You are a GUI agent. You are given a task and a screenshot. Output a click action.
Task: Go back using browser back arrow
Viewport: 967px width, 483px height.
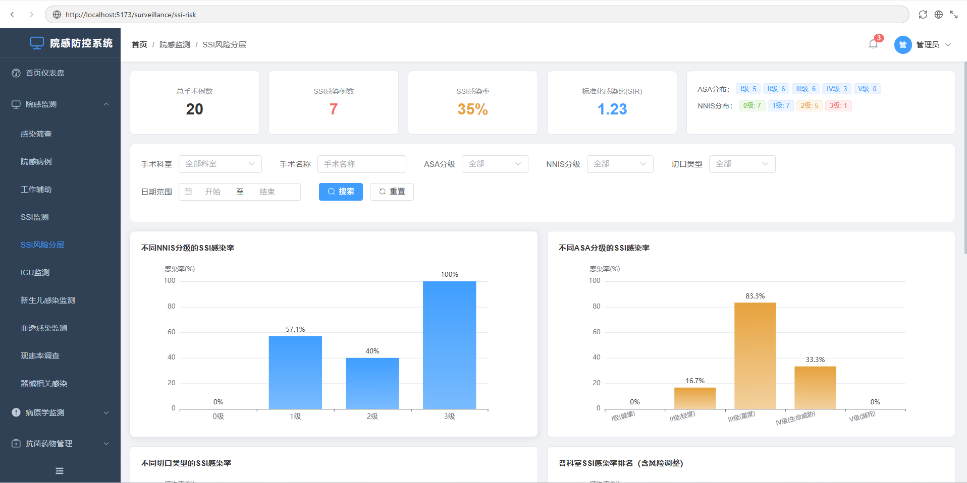click(12, 15)
